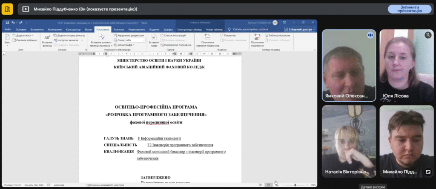
Task: Click Керування джерелами
Action: click(x=129, y=36)
